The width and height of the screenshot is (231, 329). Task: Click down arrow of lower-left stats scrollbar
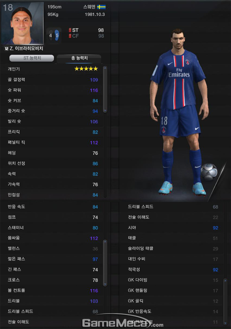pos(105,284)
